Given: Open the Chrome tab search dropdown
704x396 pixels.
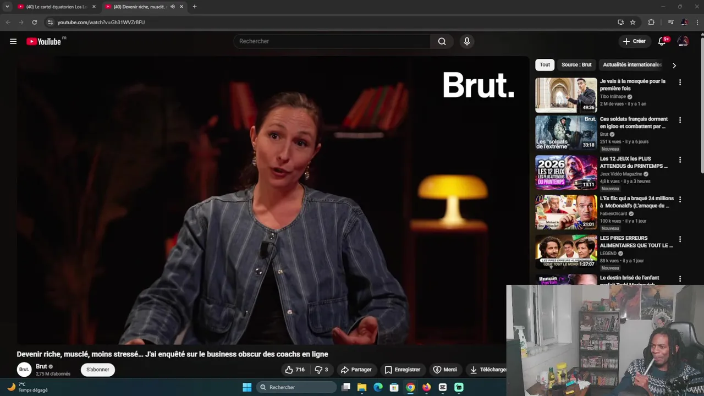Looking at the screenshot, I should (x=7, y=7).
